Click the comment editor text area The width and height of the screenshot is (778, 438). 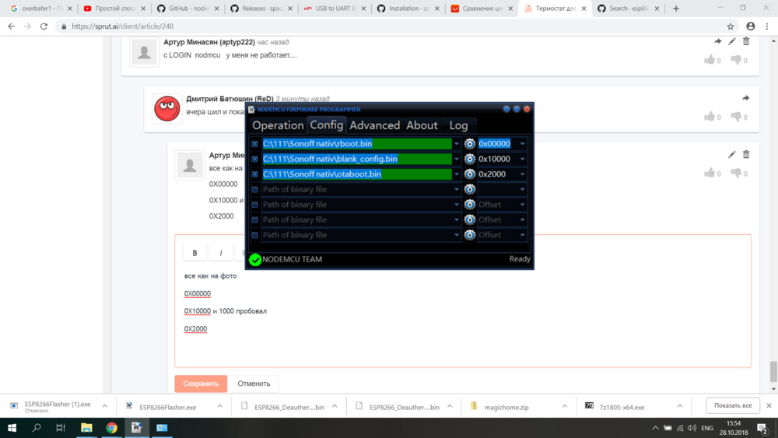click(x=463, y=315)
